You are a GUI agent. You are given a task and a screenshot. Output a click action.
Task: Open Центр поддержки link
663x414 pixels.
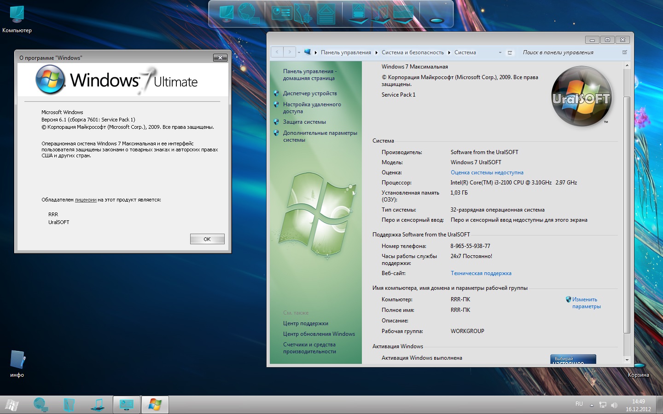tap(306, 323)
